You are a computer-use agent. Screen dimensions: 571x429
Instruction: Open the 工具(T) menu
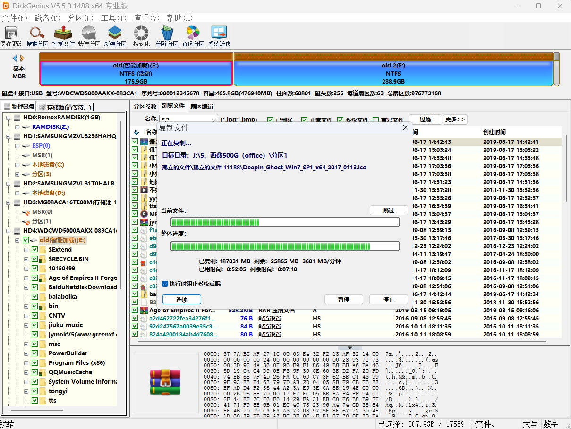114,18
